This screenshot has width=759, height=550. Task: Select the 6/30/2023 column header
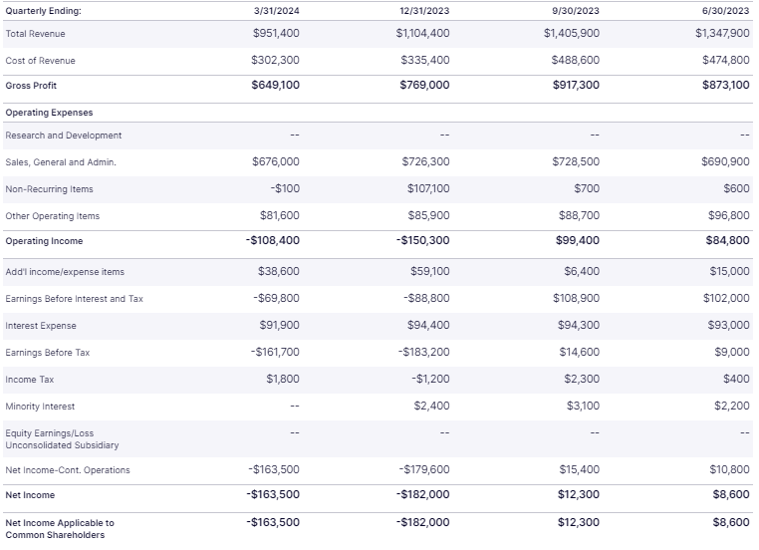[728, 11]
